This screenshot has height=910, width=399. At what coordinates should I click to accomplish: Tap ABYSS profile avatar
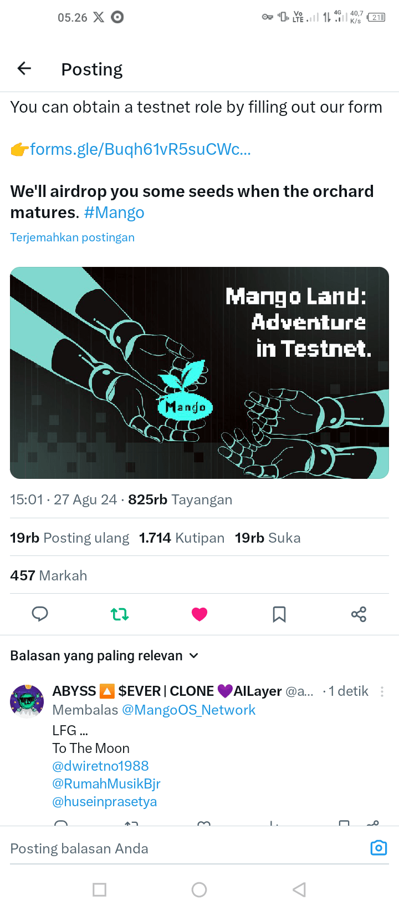(x=27, y=701)
